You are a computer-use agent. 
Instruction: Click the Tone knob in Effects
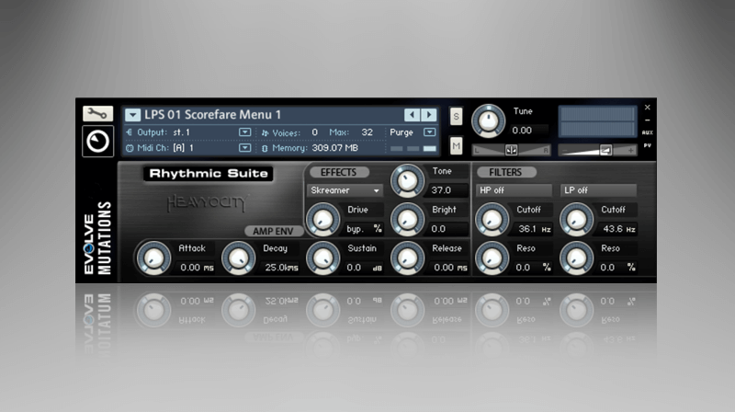[x=407, y=181]
